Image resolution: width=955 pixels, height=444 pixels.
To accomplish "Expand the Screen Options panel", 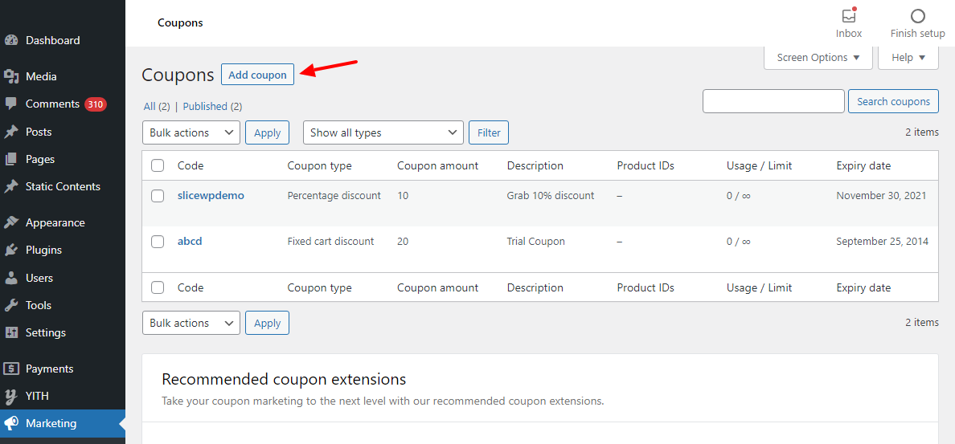I will [x=818, y=58].
